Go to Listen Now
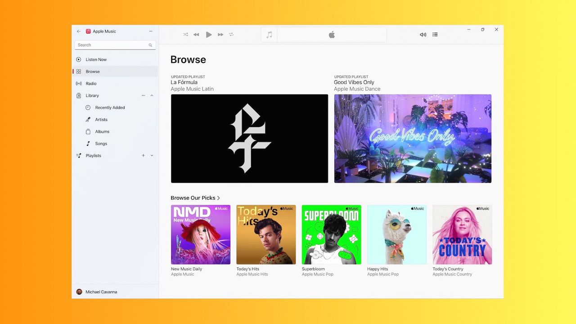The height and width of the screenshot is (324, 576). tap(96, 59)
